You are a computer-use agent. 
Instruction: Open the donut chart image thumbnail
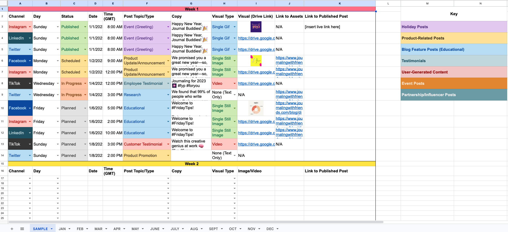tap(256, 108)
